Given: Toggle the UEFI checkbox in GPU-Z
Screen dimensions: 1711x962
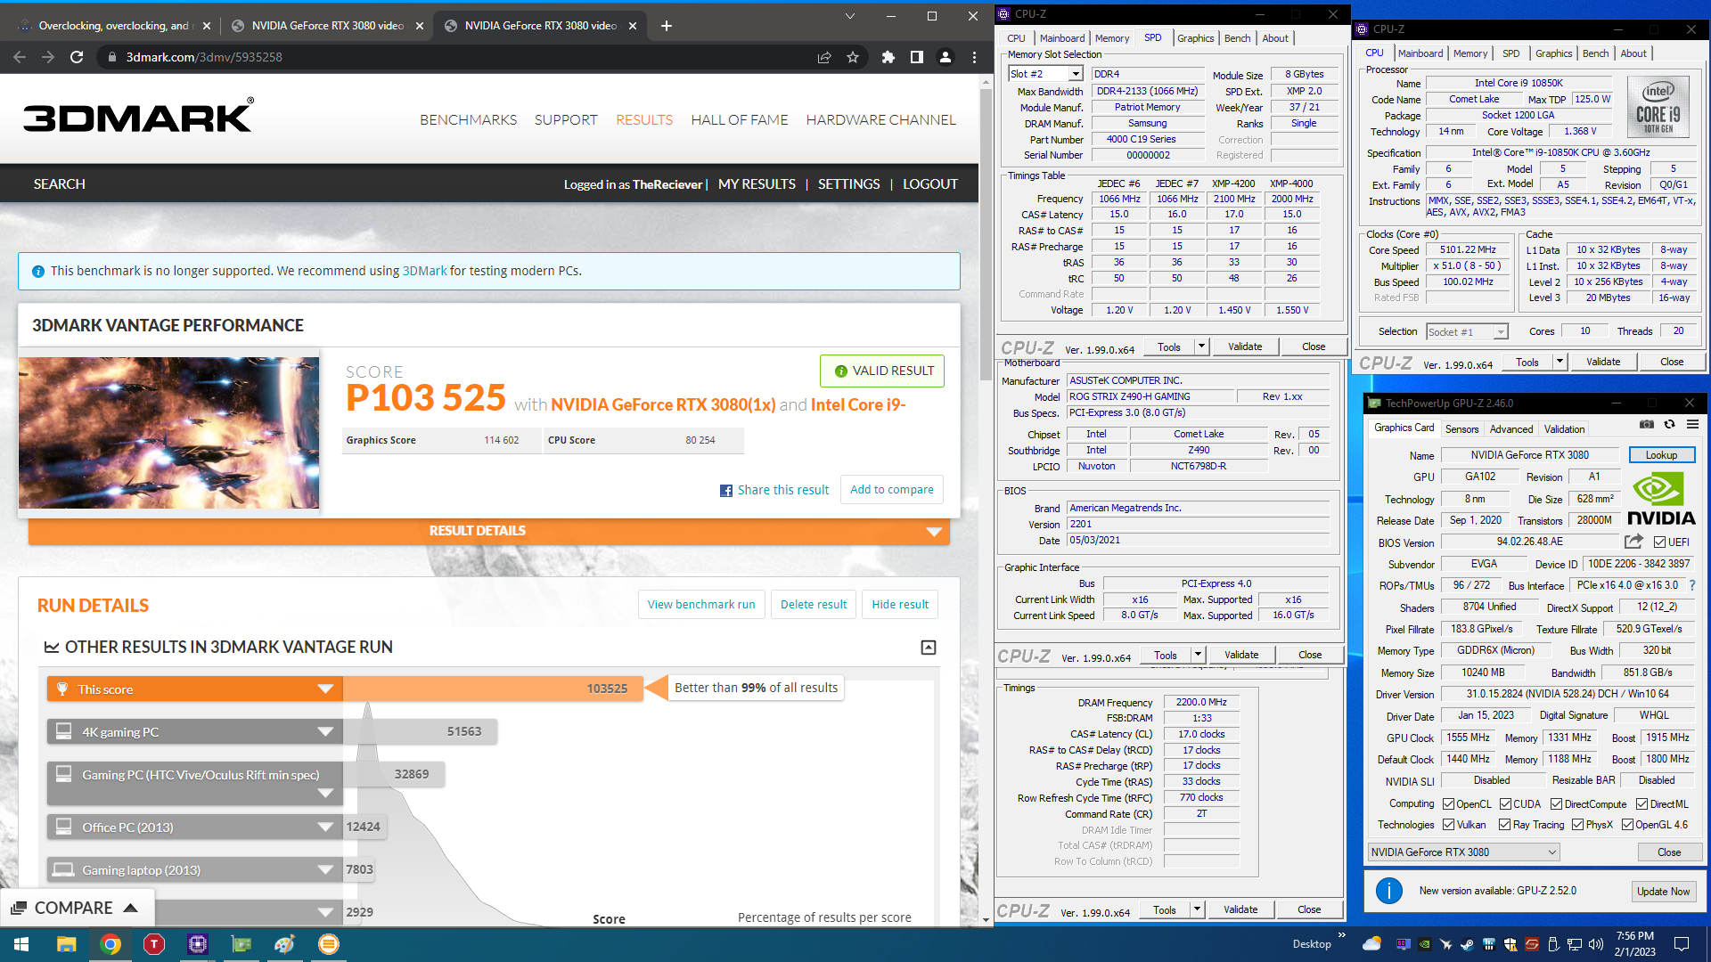Looking at the screenshot, I should [1659, 542].
